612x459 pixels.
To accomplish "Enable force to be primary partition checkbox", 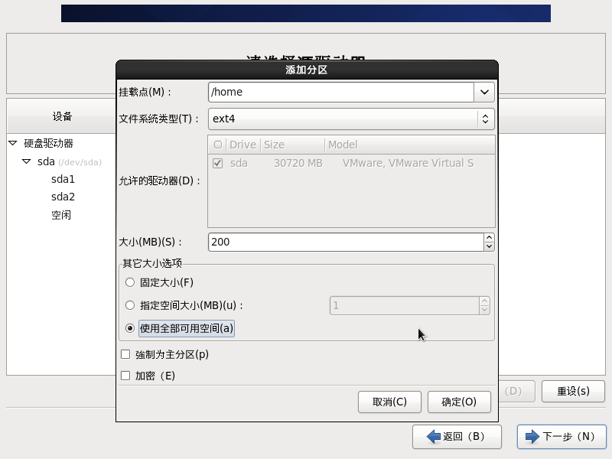I will (x=125, y=354).
